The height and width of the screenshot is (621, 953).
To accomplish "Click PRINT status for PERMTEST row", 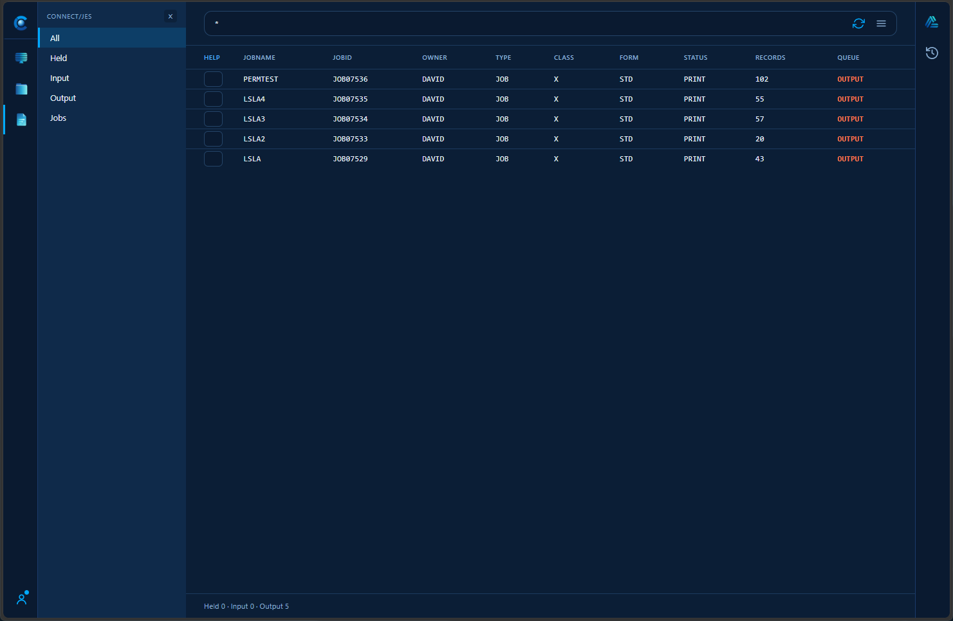I will (694, 79).
